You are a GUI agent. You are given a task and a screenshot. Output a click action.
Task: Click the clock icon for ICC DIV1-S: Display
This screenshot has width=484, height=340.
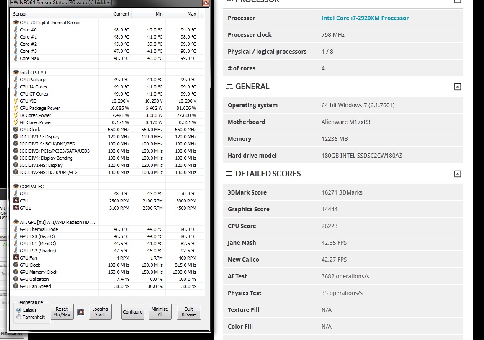coord(16,136)
